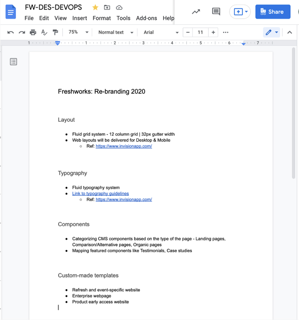
Task: Open more toolbar options ellipsis
Action: pyautogui.click(x=226, y=32)
